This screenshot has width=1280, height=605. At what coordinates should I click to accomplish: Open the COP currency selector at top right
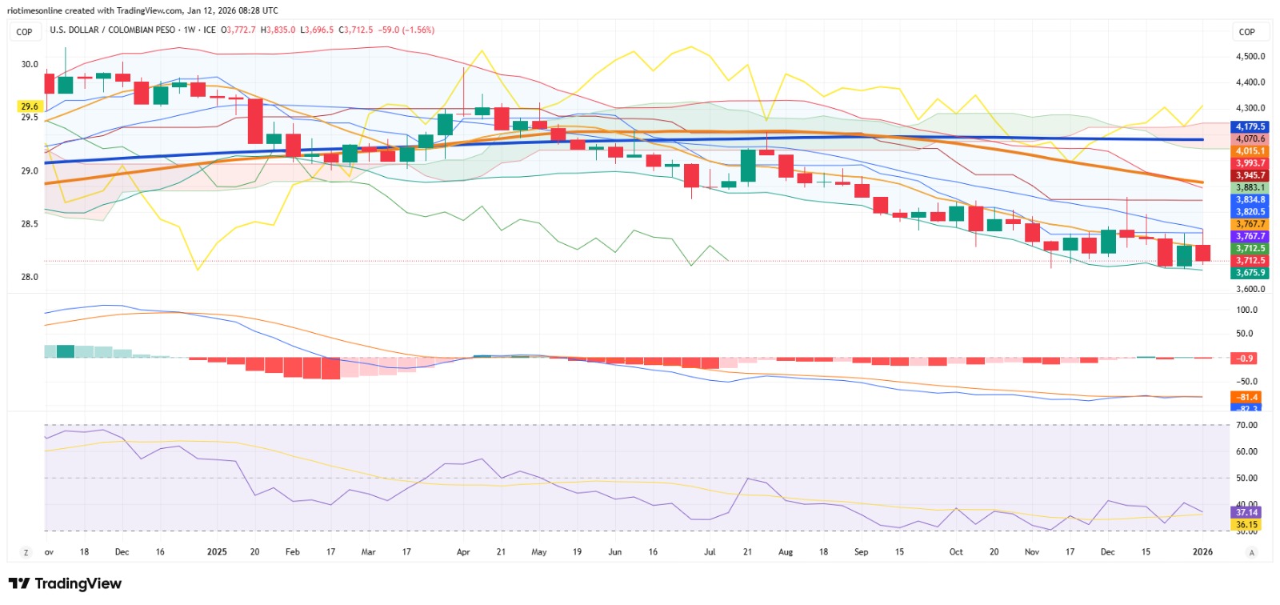point(1246,32)
